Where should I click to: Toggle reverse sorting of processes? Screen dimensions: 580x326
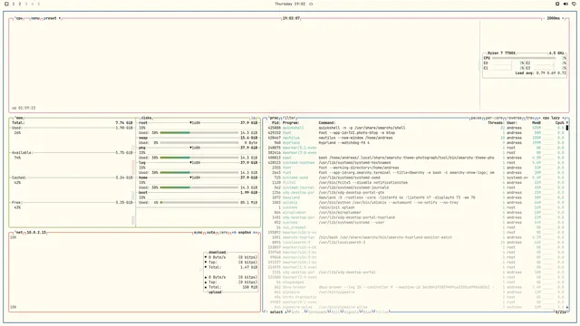[514, 118]
